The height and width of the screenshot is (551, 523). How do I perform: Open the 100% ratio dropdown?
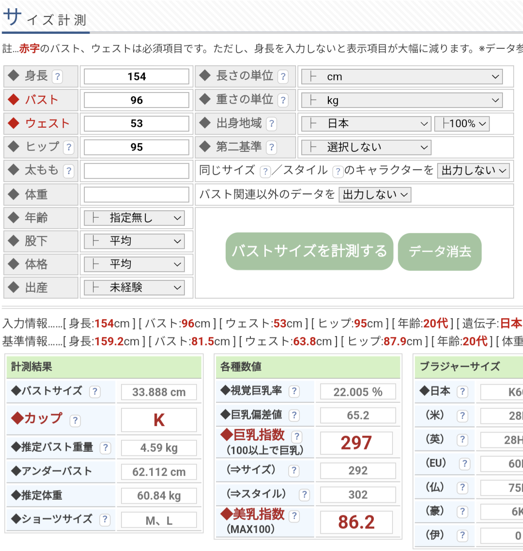tap(462, 124)
